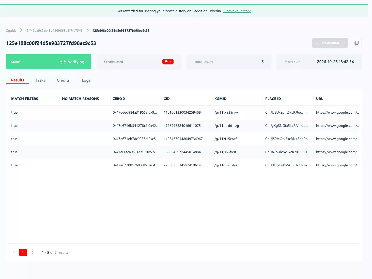Click the Total Results value 5
This screenshot has height=279, width=372.
[x=262, y=62]
